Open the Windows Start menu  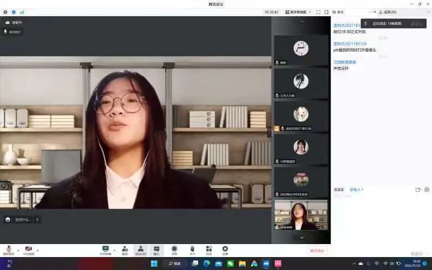tap(154, 264)
